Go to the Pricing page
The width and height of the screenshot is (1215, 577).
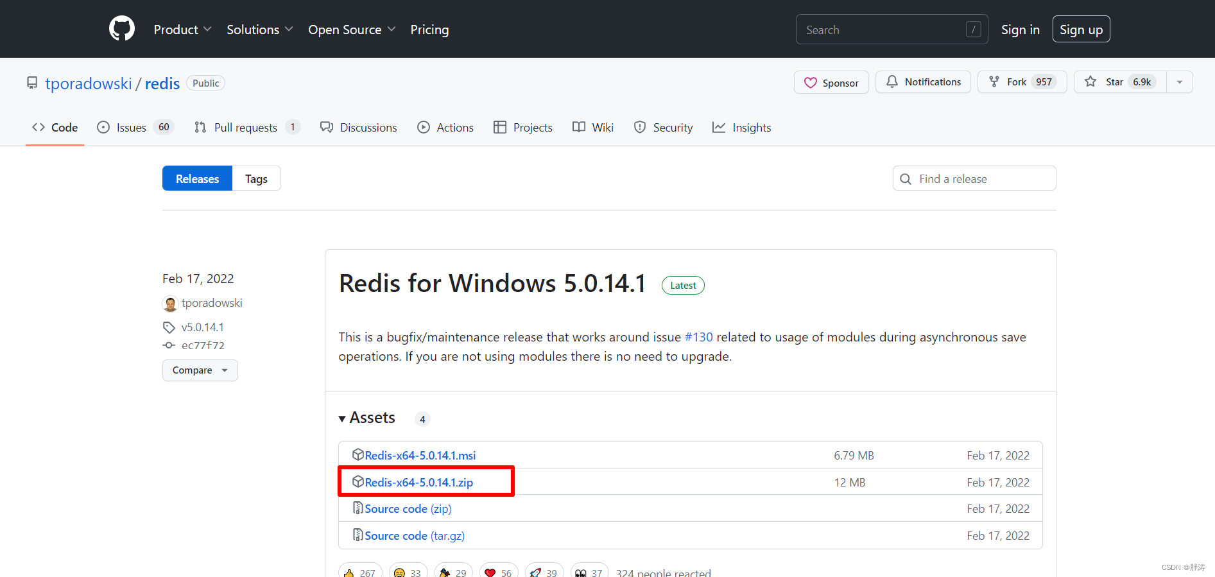pos(429,30)
